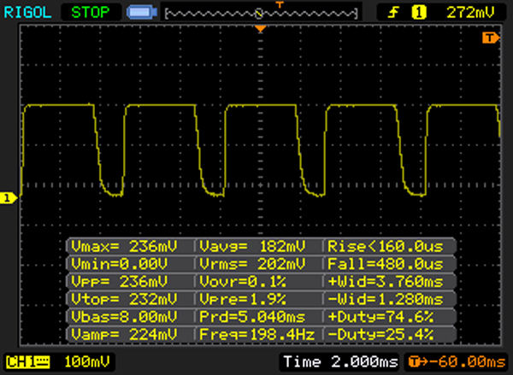The width and height of the screenshot is (513, 375).
Task: Click the RIGOL logo text
Action: [x=27, y=13]
